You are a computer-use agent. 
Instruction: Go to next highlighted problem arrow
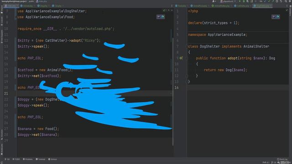pos(172,10)
